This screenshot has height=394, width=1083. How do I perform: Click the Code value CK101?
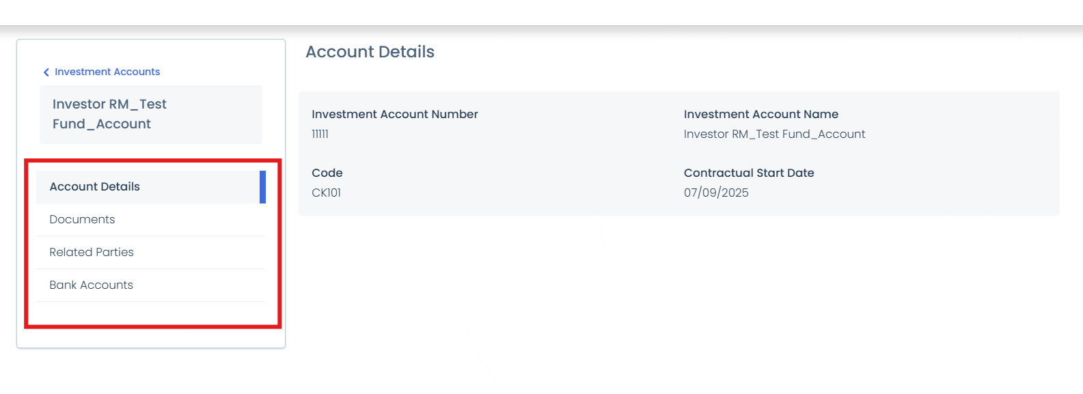point(326,193)
